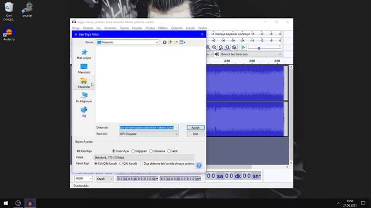The width and height of the screenshot is (371, 208).
Task: Click the Audacity zoom out magnifier icon
Action: point(214,47)
